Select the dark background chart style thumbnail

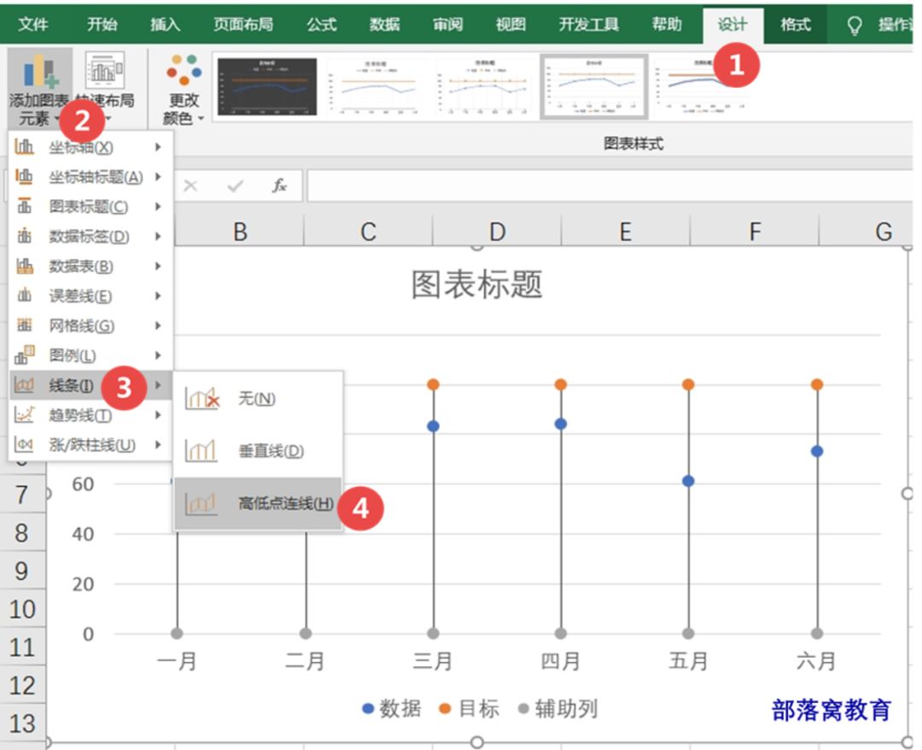pos(267,86)
